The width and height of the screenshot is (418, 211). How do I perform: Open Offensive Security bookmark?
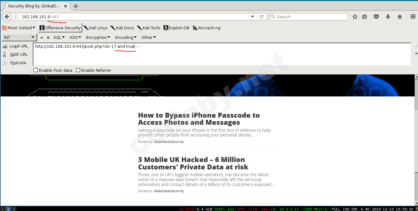pos(60,28)
